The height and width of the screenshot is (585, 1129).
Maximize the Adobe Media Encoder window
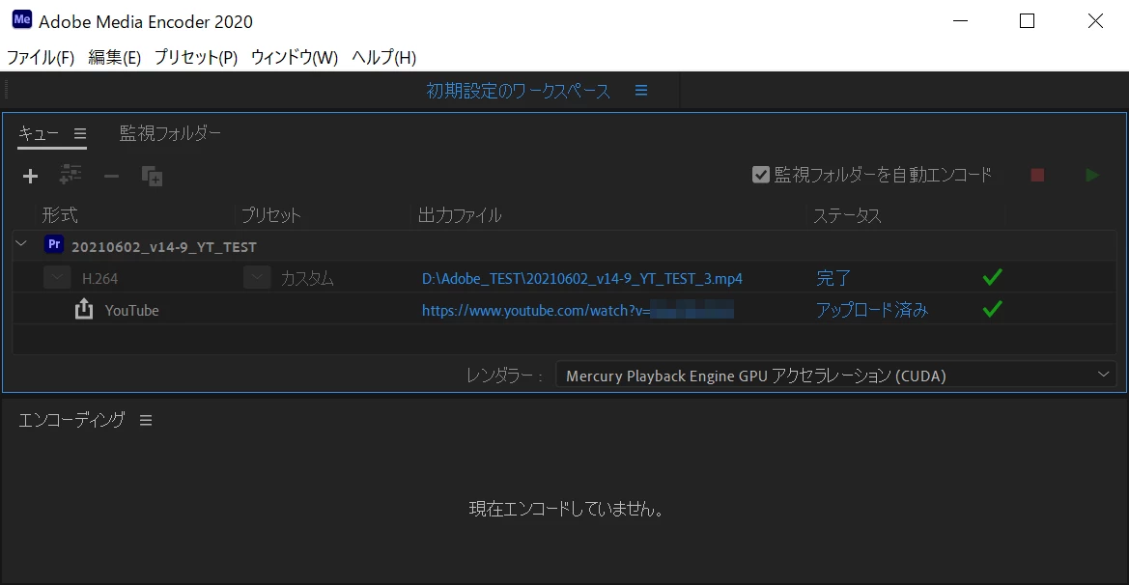pyautogui.click(x=1027, y=21)
